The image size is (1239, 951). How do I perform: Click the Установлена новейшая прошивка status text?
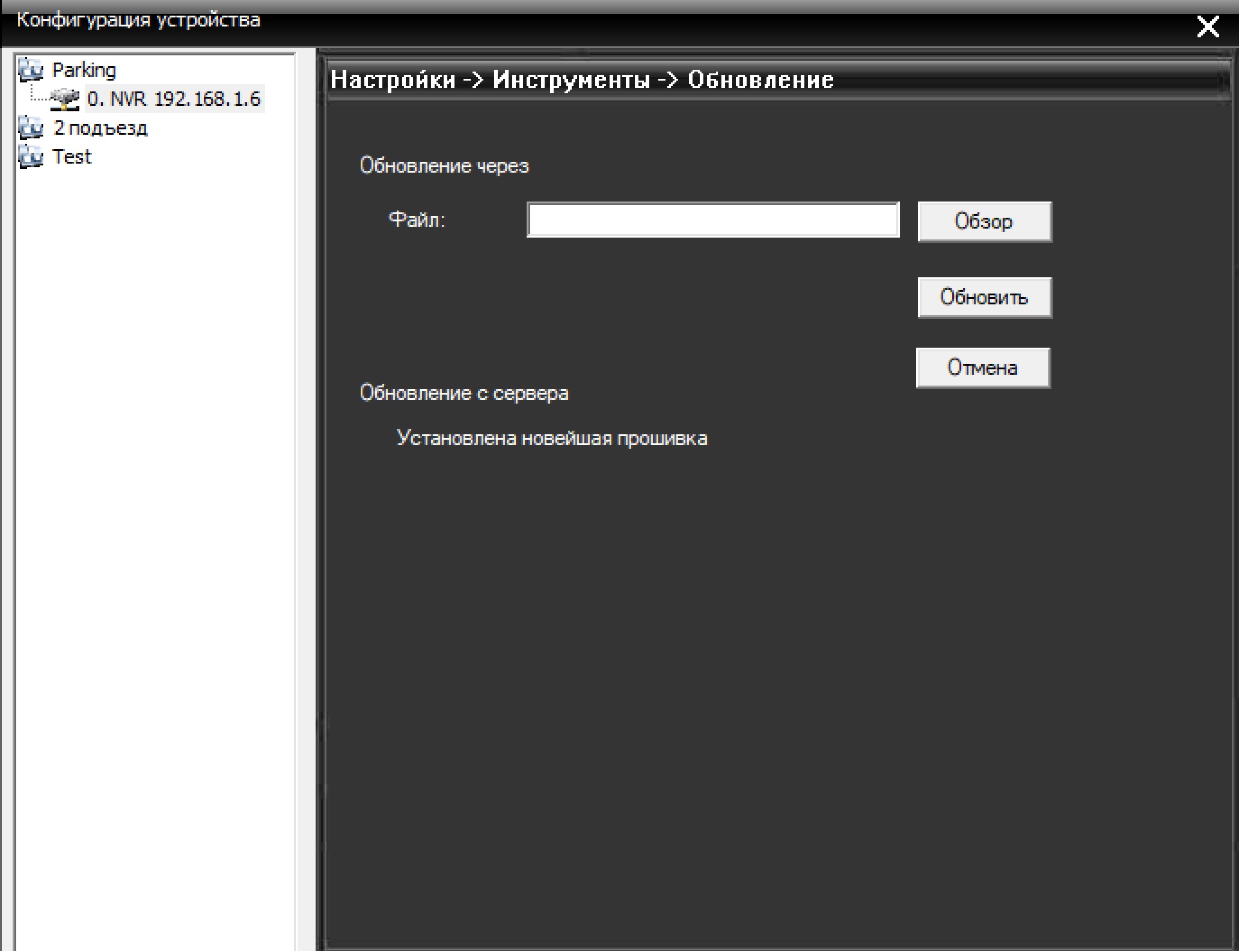tap(551, 439)
